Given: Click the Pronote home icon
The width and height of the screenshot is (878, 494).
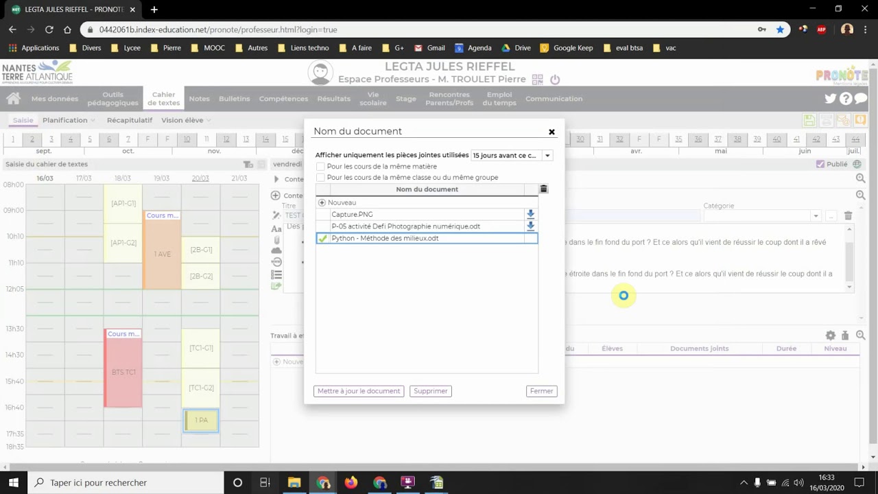Looking at the screenshot, I should (13, 99).
